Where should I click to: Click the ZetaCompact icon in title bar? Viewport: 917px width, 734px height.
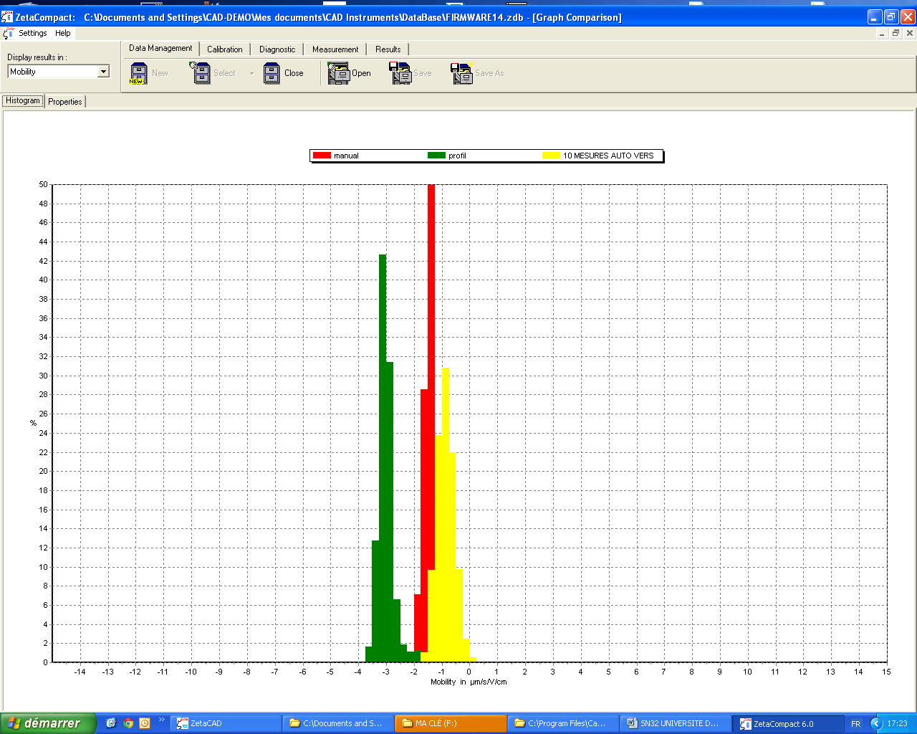[x=7, y=16]
